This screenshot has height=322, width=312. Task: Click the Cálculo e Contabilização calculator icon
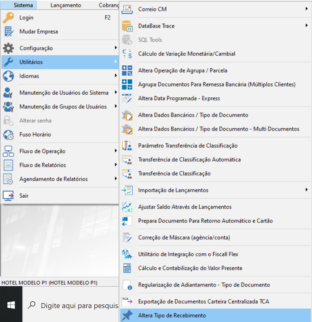coord(127,268)
